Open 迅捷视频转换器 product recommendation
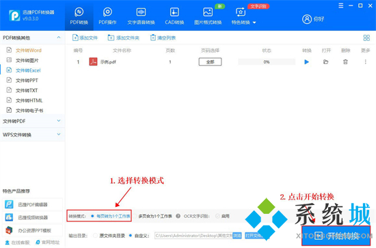 pyautogui.click(x=32, y=217)
